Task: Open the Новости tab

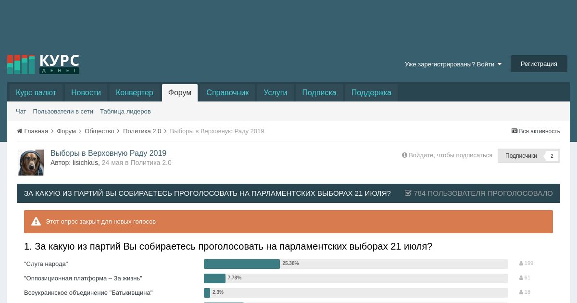Action: coord(86,93)
